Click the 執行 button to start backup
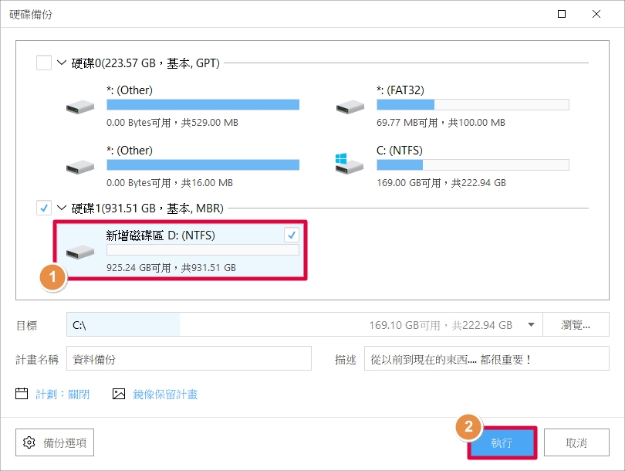625x471 pixels. 502,442
